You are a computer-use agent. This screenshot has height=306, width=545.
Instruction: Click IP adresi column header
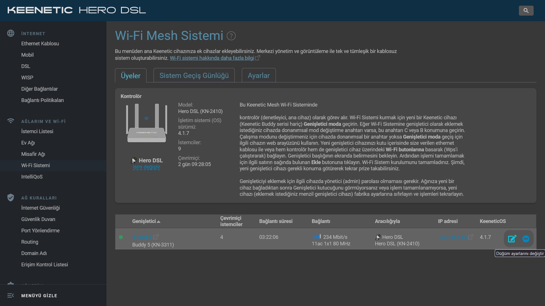[x=448, y=221]
